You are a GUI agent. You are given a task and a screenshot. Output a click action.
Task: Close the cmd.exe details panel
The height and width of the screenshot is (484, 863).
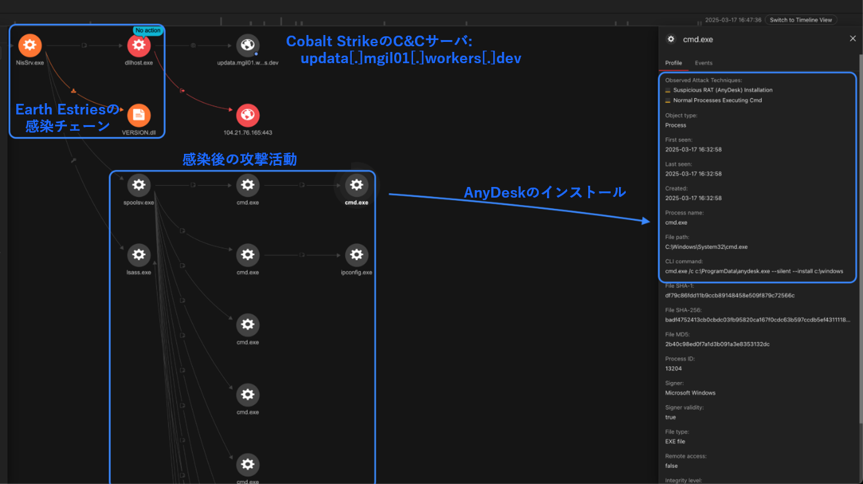(852, 39)
